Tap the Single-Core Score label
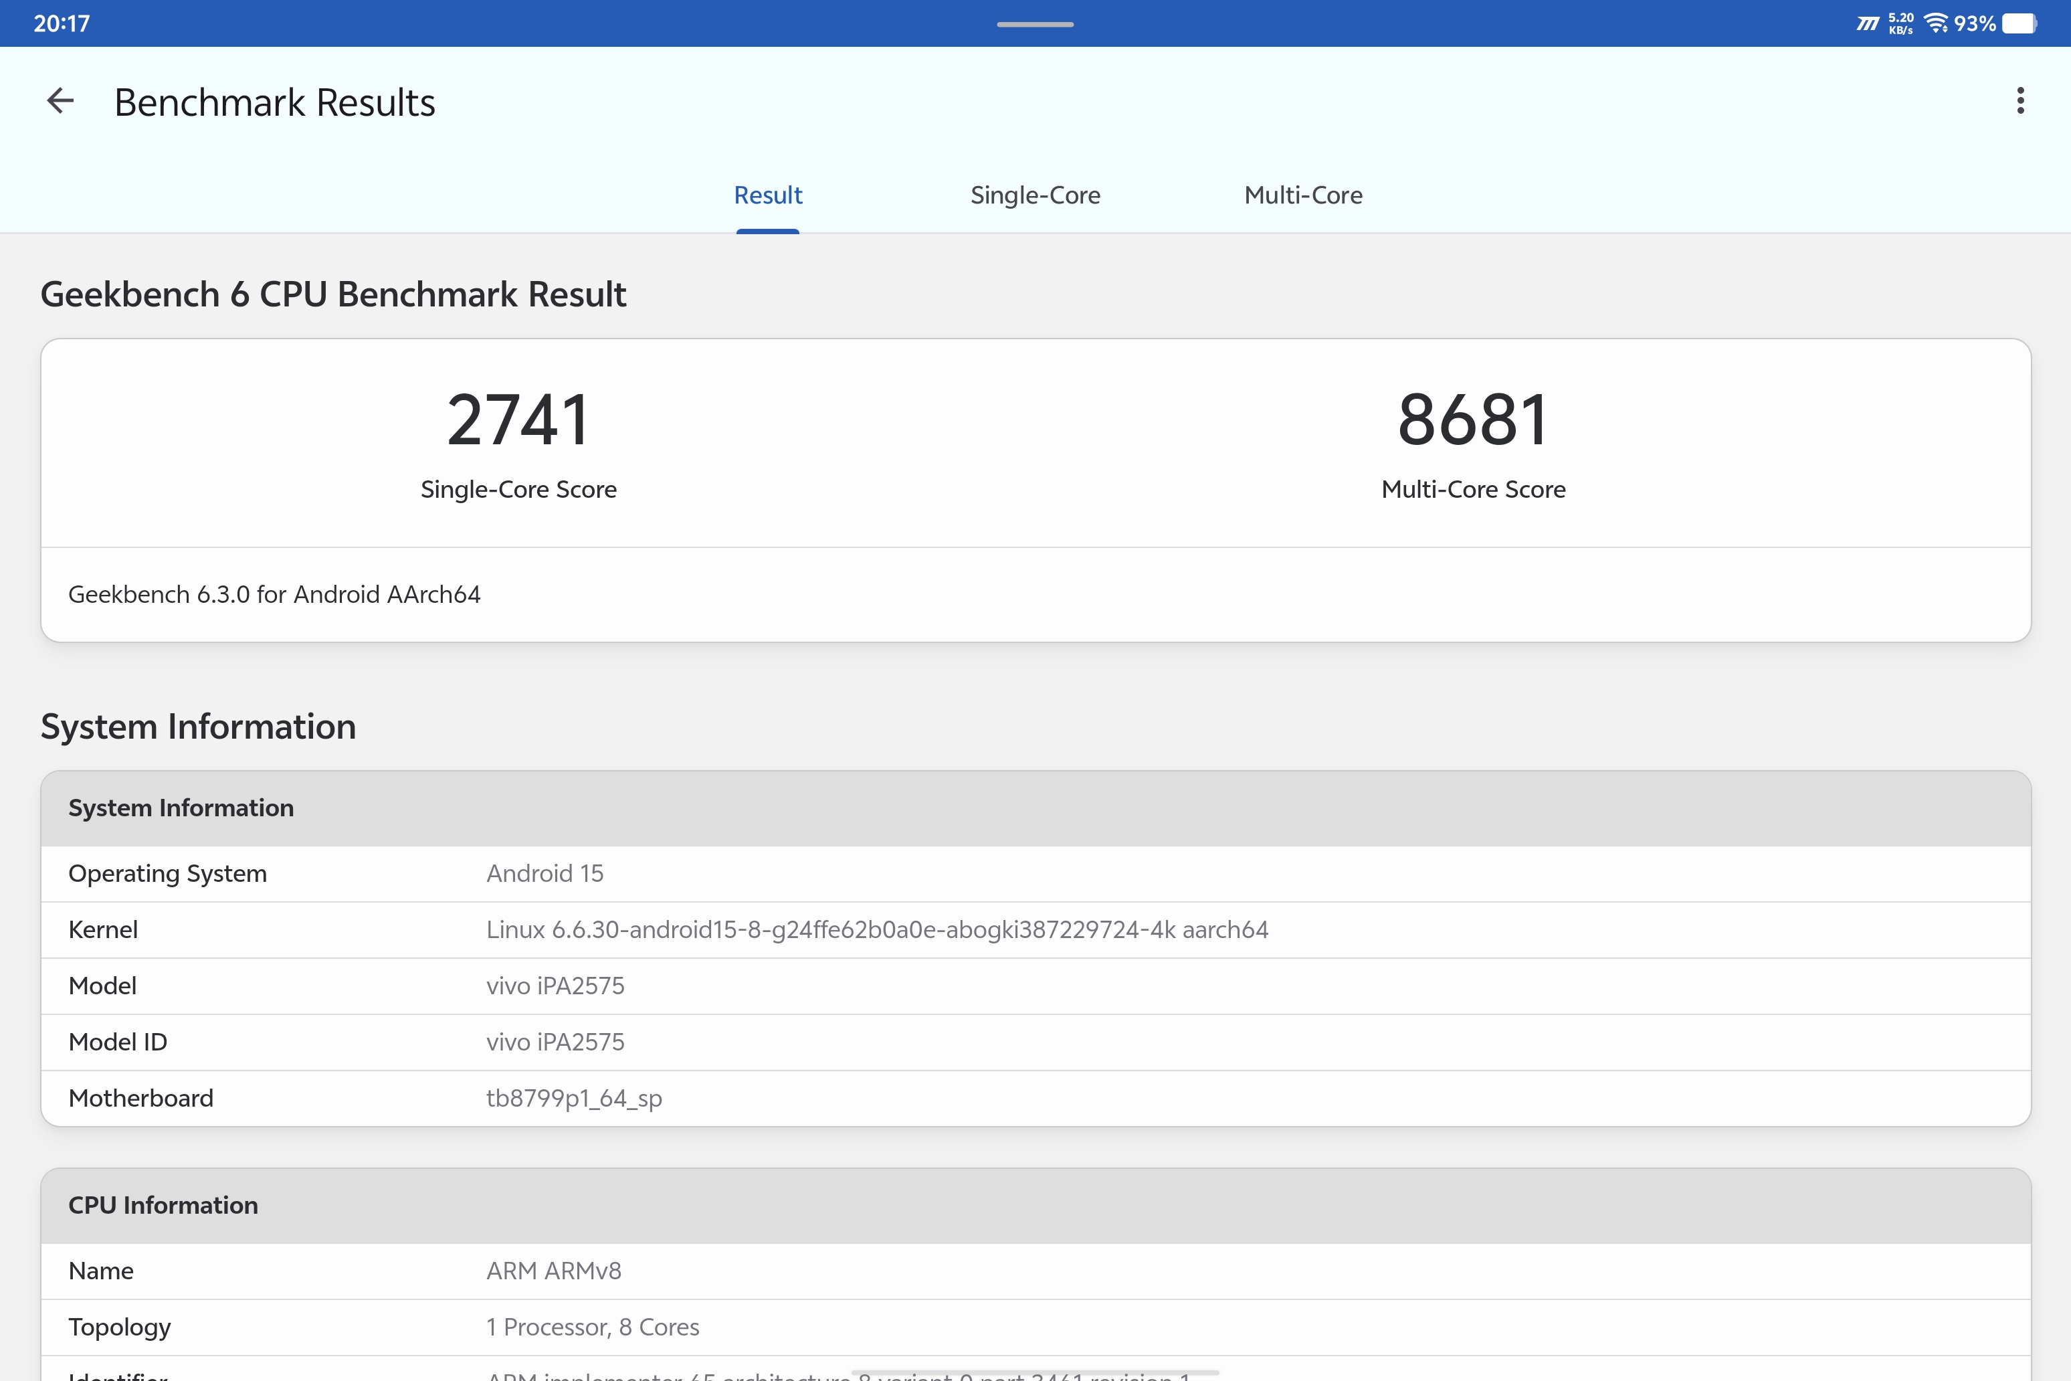Viewport: 2071px width, 1381px height. pyautogui.click(x=518, y=489)
